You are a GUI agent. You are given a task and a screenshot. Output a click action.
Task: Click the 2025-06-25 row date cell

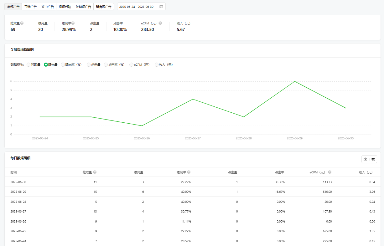[x=18, y=231]
